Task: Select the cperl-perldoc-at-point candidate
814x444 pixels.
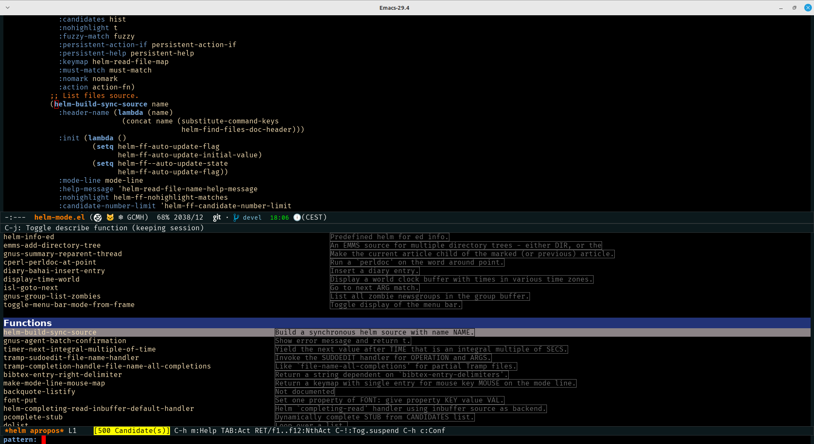Action: pos(50,262)
